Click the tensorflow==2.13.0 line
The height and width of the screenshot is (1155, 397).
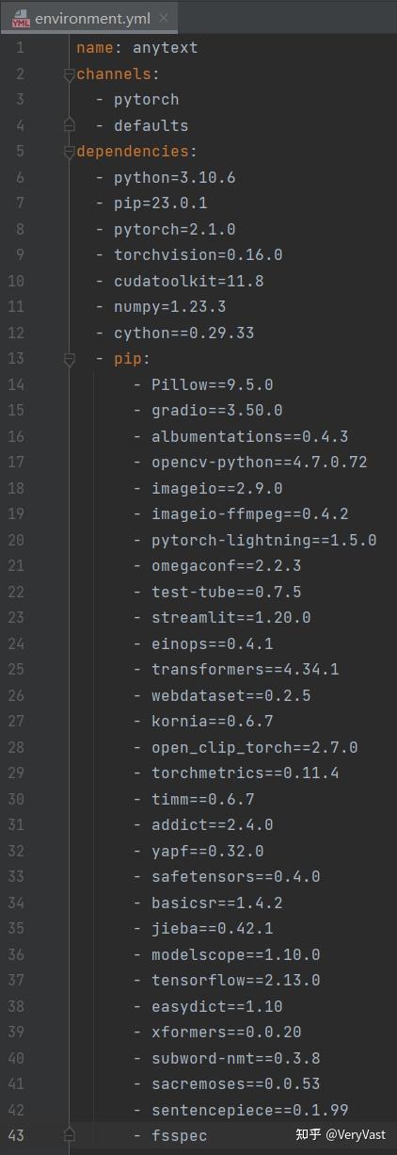[x=226, y=981]
